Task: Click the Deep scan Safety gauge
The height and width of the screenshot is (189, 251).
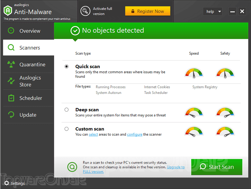Action: coord(225,112)
